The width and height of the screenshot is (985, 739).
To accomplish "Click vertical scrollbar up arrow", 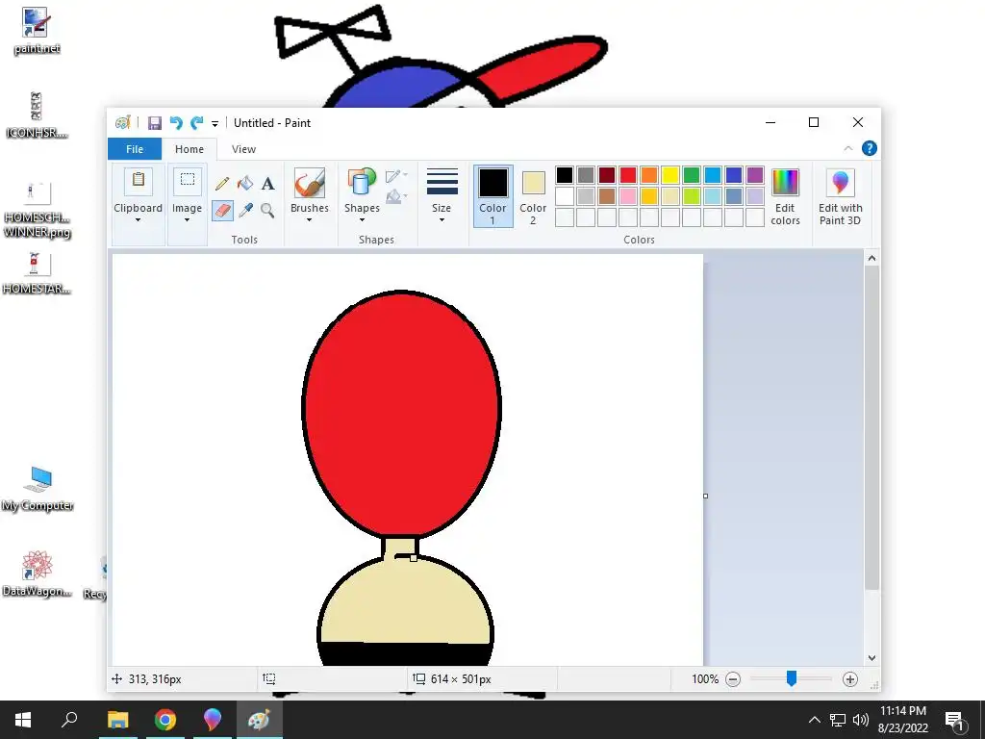I will pos(871,258).
